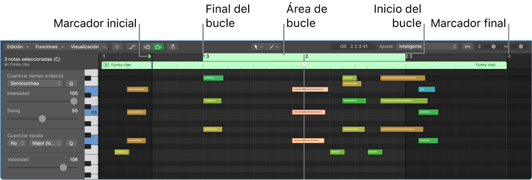Image resolution: width=532 pixels, height=180 pixels.
Task: Click the Q button next to Major dropdown
Action: [x=71, y=143]
